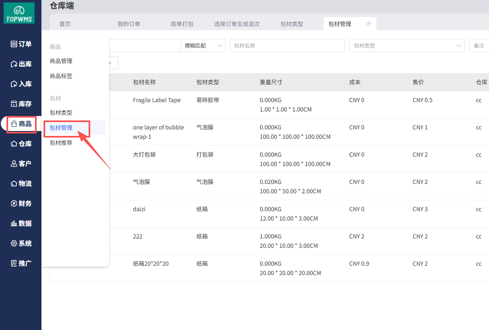Select 商品管理 in the flyout menu
Viewport: 489px width, 330px height.
coord(61,61)
